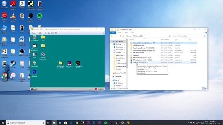Screen dimensions: 223x125
Task: Select the The_Vampire_Diaries folder row
Action: coord(163,48)
